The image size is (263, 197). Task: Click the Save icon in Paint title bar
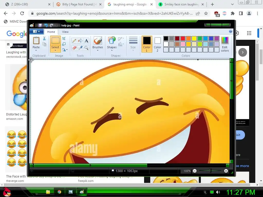[40, 25]
